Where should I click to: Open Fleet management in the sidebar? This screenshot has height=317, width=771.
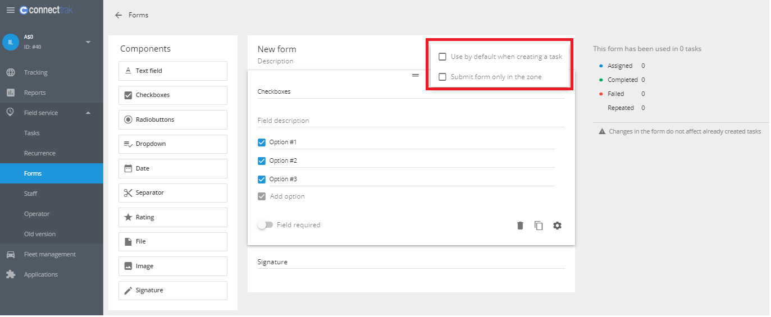(49, 254)
